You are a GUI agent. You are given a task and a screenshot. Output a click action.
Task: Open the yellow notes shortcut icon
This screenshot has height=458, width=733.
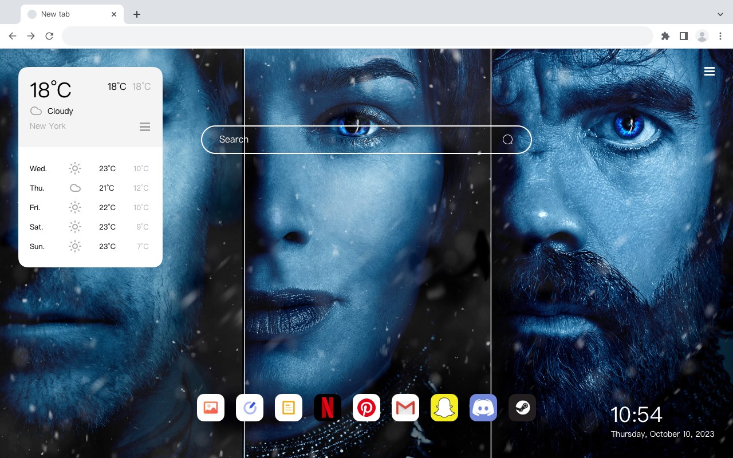(x=289, y=408)
